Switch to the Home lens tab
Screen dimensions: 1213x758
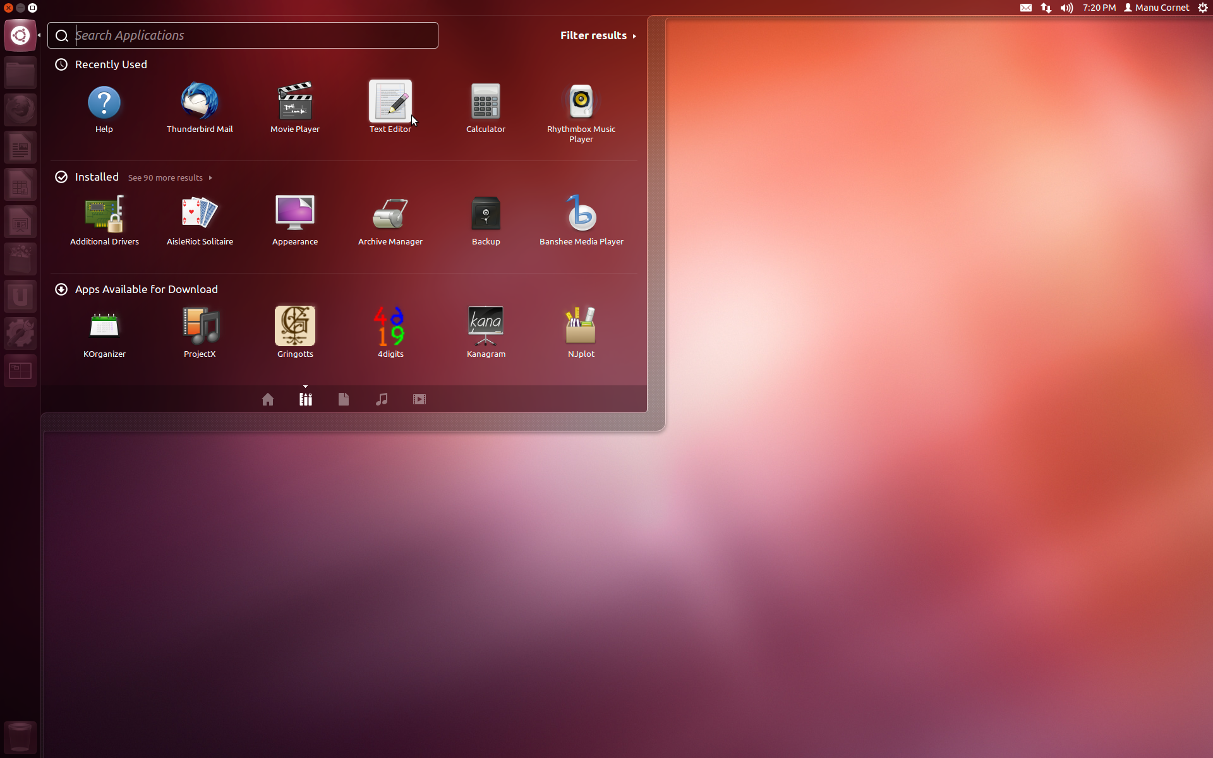[268, 399]
